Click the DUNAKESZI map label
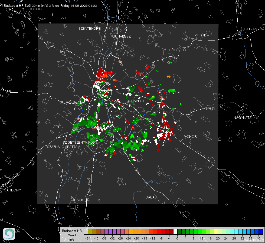The height and width of the screenshot is (243, 265). (x=122, y=36)
